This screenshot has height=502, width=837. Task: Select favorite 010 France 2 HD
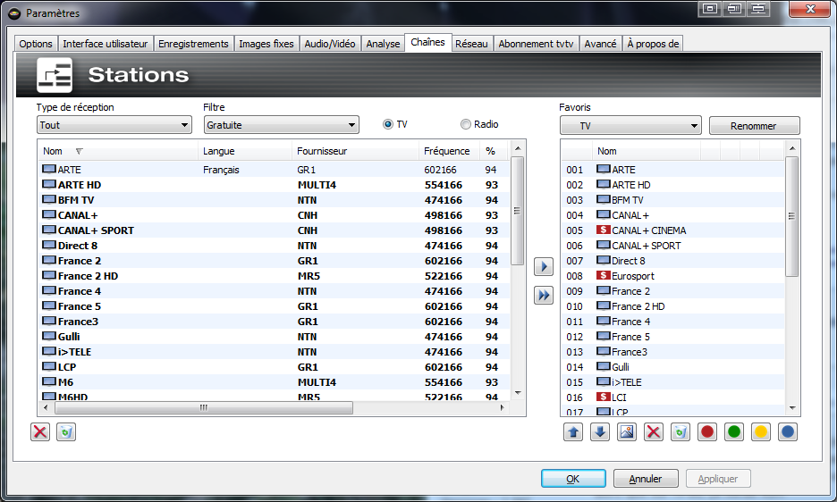coord(673,306)
